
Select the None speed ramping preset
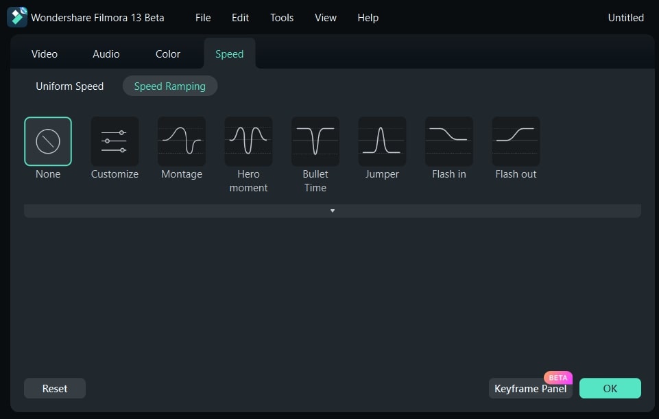(48, 141)
